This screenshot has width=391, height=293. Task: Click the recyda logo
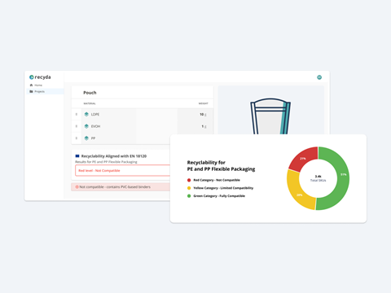click(40, 77)
